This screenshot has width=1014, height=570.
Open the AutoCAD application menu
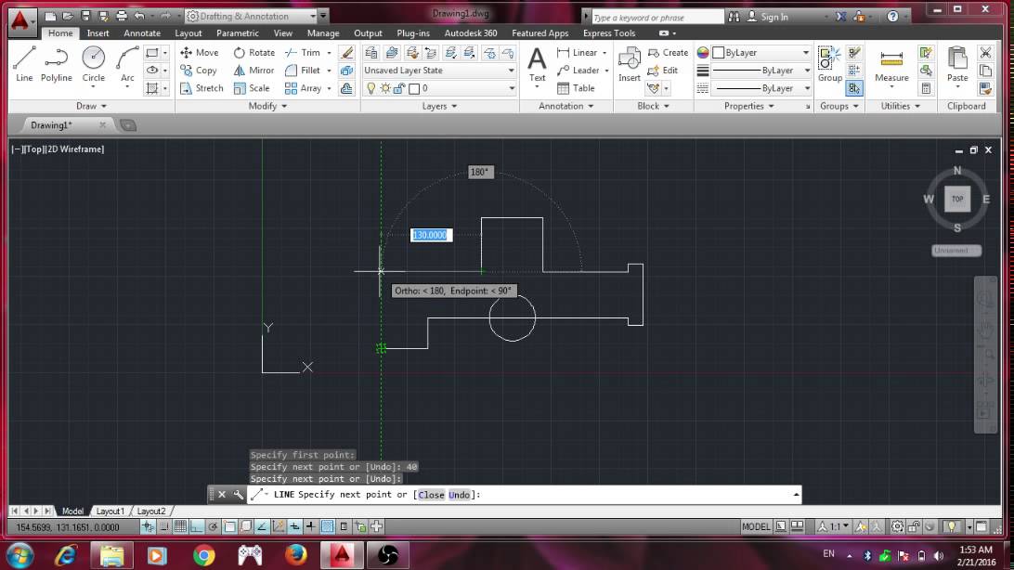click(20, 20)
